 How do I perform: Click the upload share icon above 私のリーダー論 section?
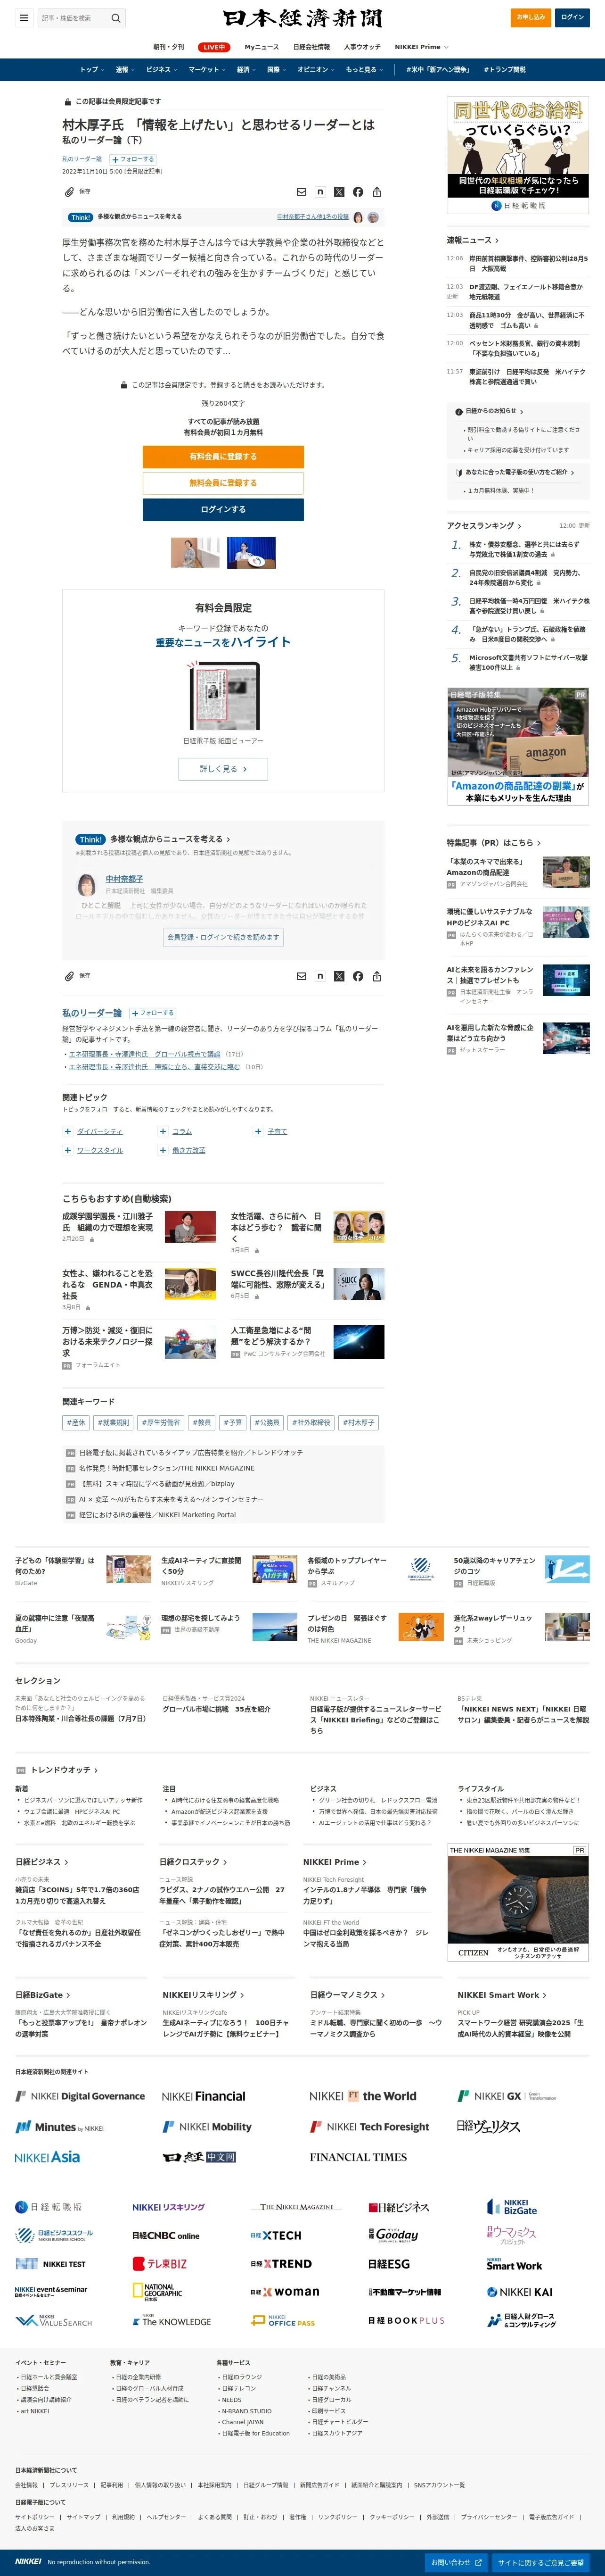click(376, 976)
